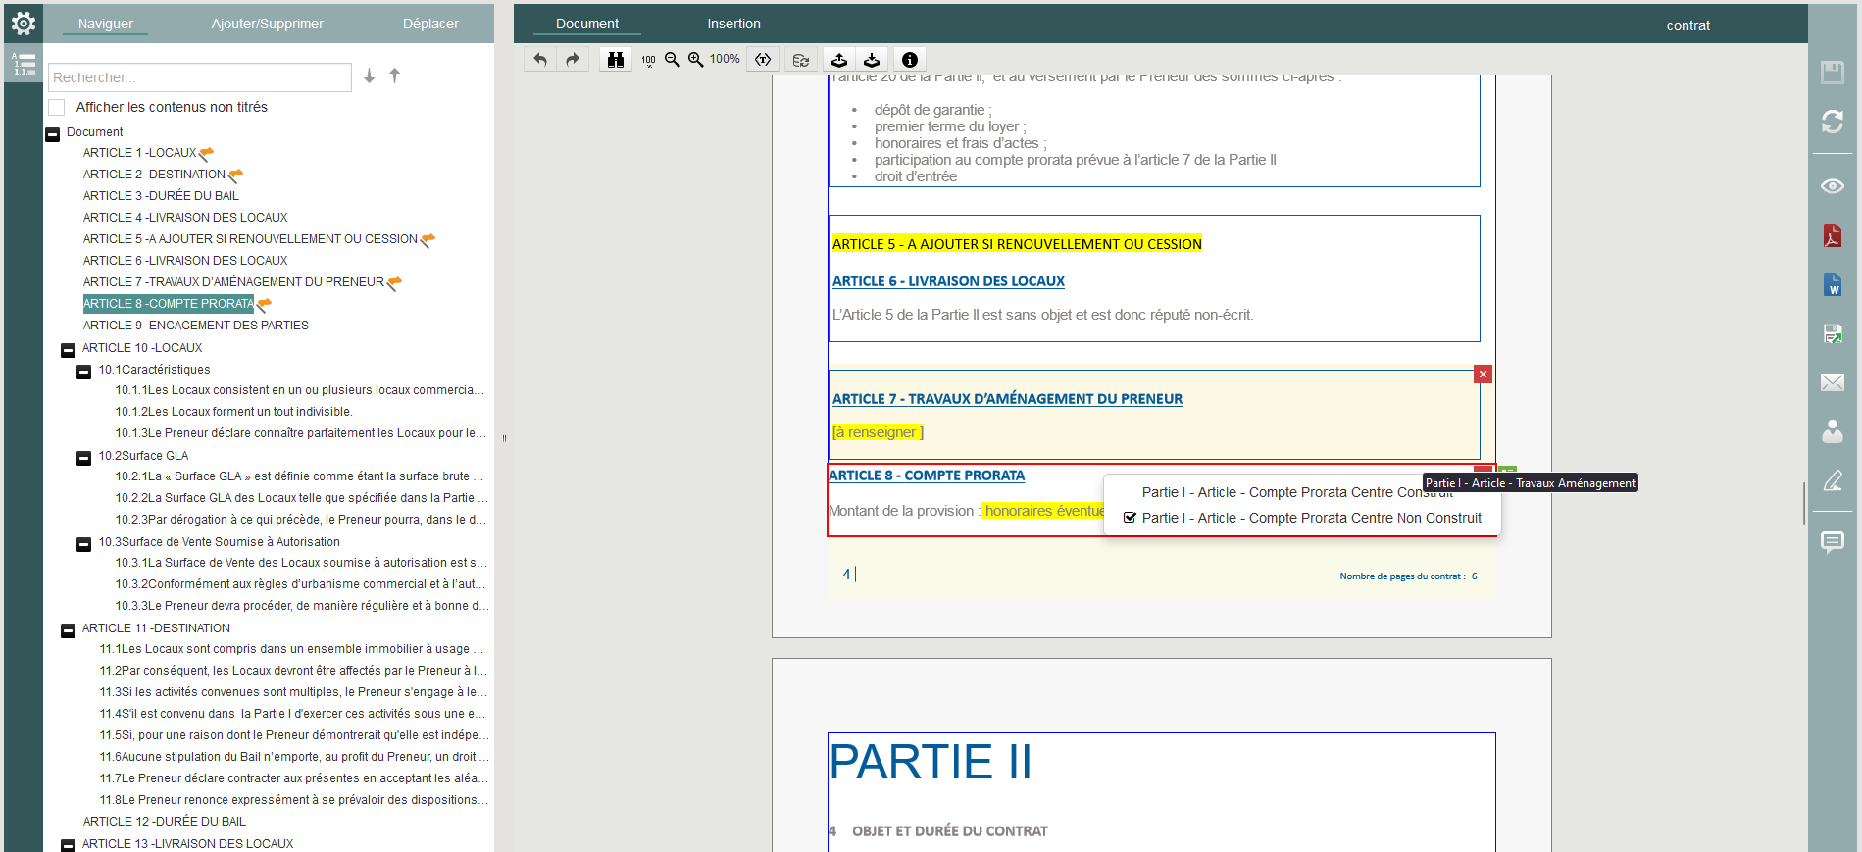1862x852 pixels.
Task: Click the save-and-validate disk icon
Action: coord(1833,333)
